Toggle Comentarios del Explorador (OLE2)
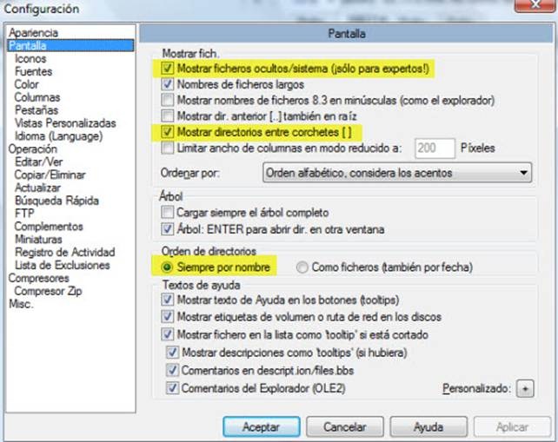The height and width of the screenshot is (442, 558). [173, 388]
